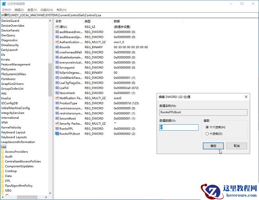Viewport: 259px width, 200px height.
Task: Select the auditbaseobje... DWORD icon
Action: [x=57, y=37]
